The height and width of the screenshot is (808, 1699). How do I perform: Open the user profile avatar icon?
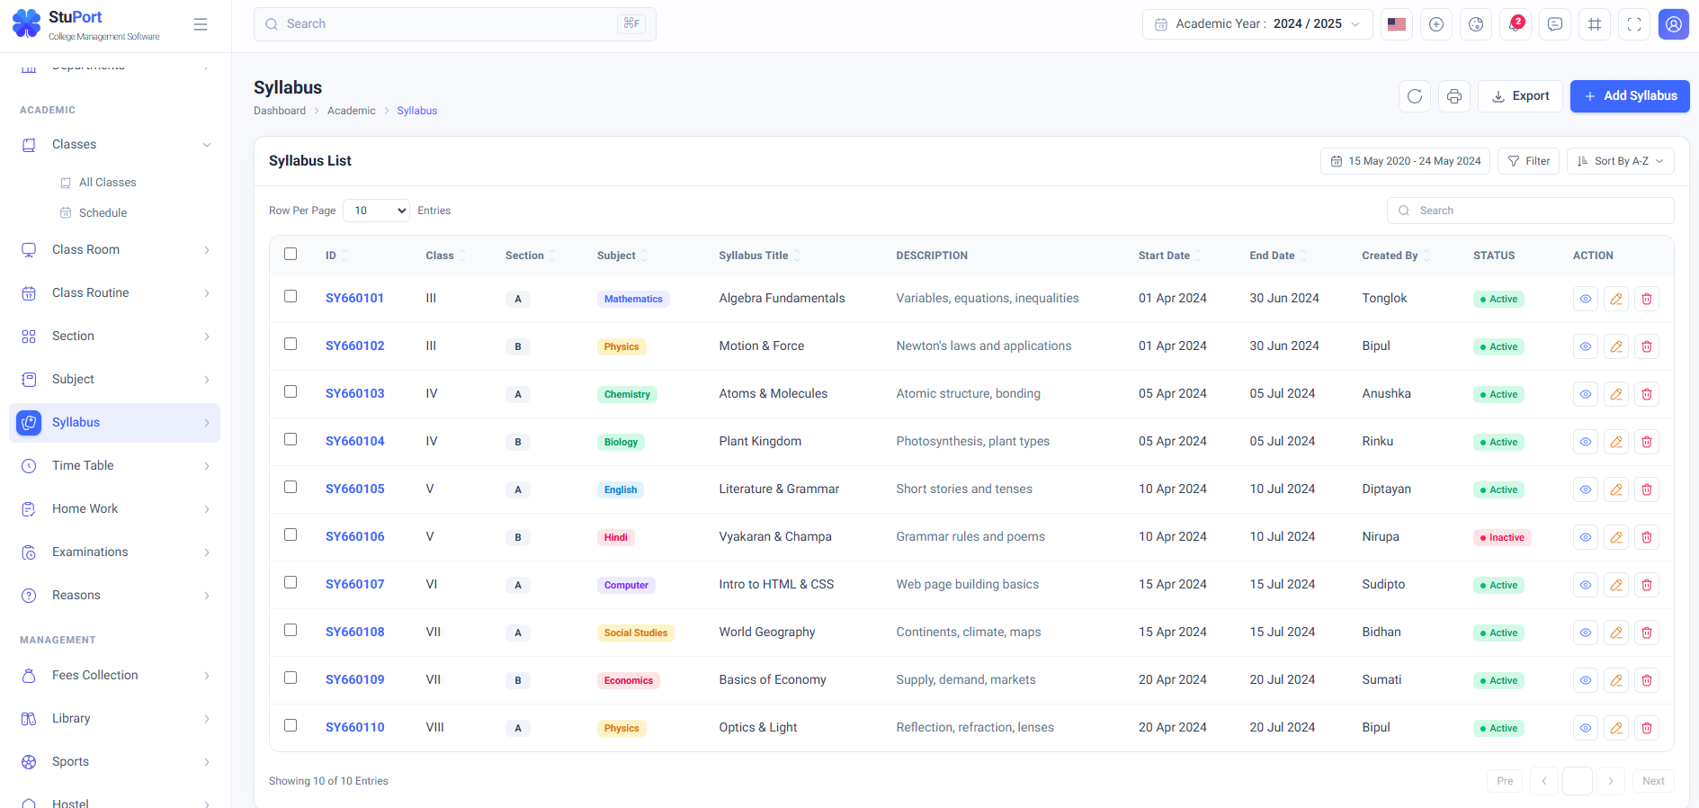[1674, 24]
